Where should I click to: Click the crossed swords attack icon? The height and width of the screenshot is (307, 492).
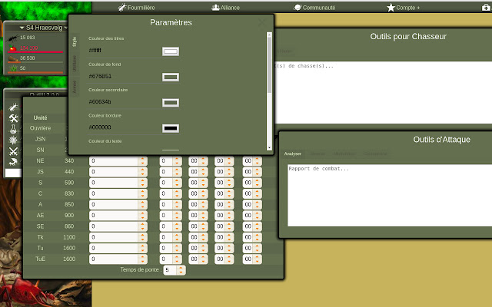13,150
